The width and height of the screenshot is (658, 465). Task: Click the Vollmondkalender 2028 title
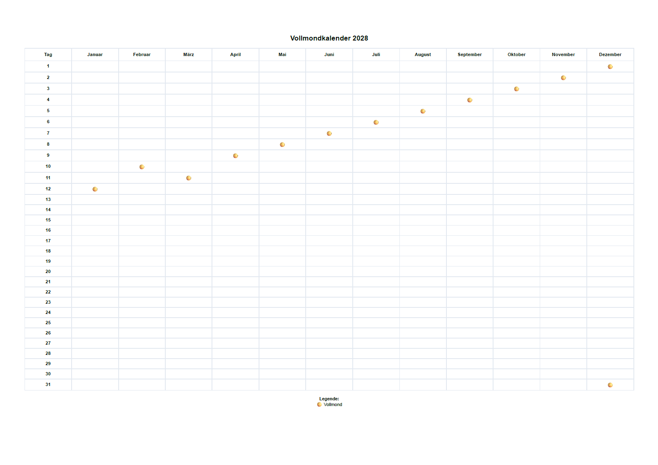click(329, 38)
